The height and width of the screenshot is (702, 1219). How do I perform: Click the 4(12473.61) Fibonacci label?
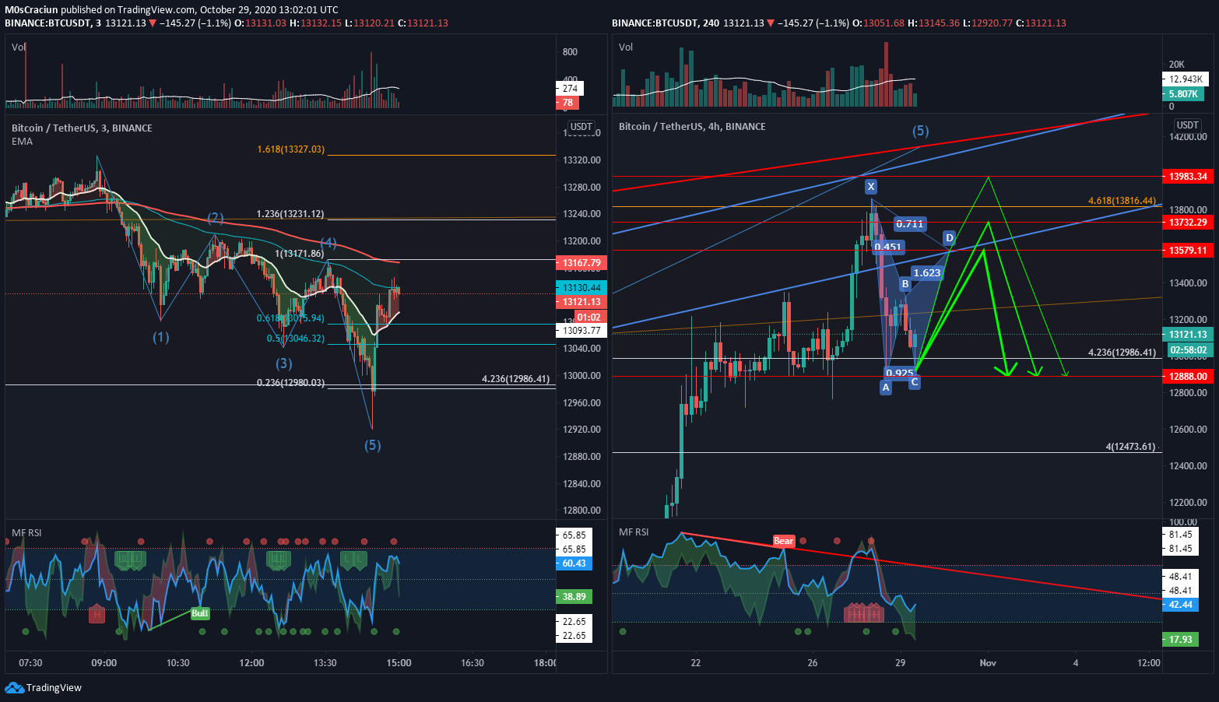pyautogui.click(x=1131, y=447)
